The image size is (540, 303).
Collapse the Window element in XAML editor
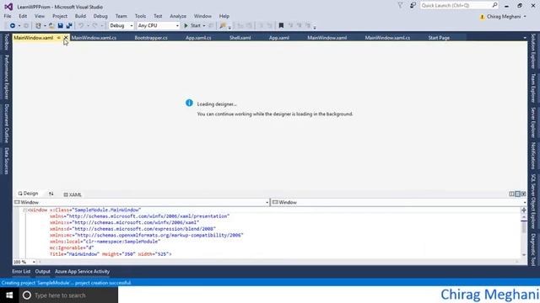click(x=24, y=210)
